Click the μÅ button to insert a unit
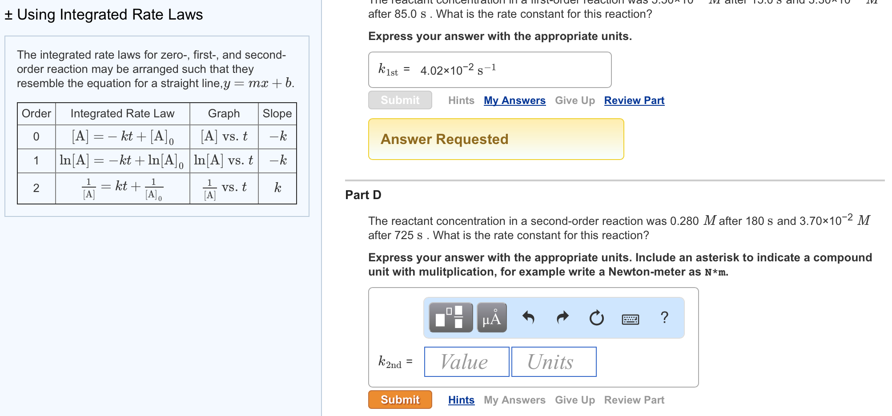 [x=491, y=318]
